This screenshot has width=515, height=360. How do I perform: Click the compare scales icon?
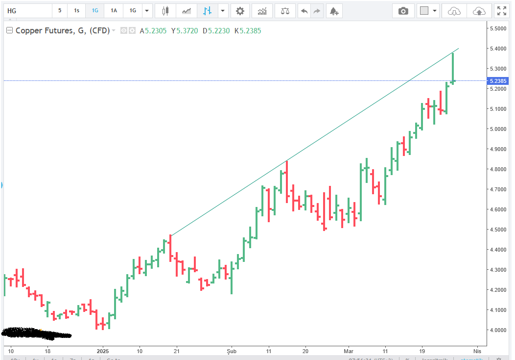(x=284, y=11)
